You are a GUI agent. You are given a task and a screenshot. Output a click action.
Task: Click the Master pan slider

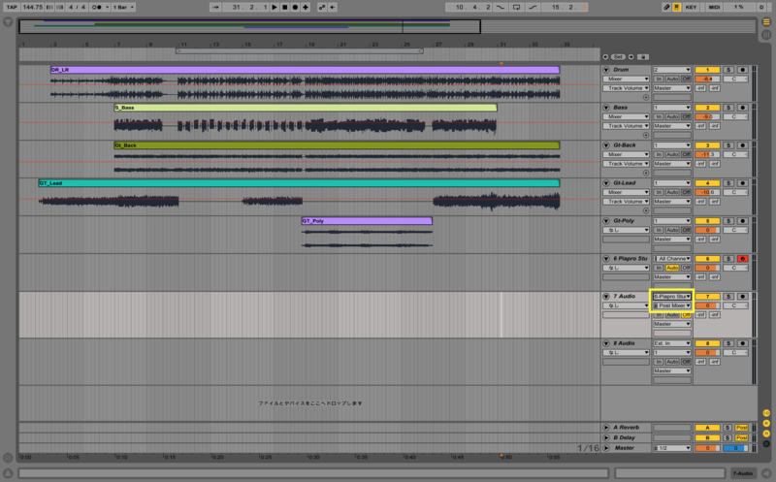(x=735, y=448)
